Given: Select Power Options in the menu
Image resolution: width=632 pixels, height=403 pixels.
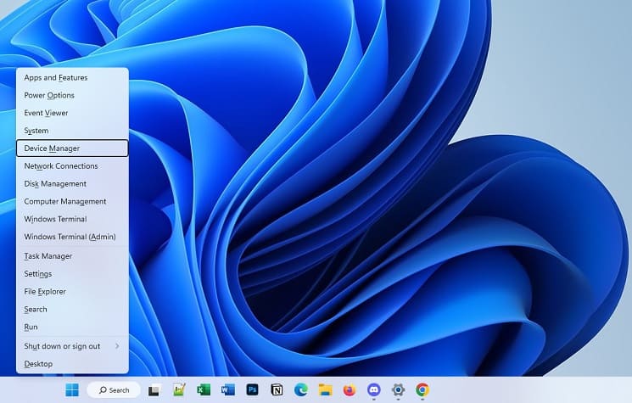Looking at the screenshot, I should pyautogui.click(x=73, y=96).
